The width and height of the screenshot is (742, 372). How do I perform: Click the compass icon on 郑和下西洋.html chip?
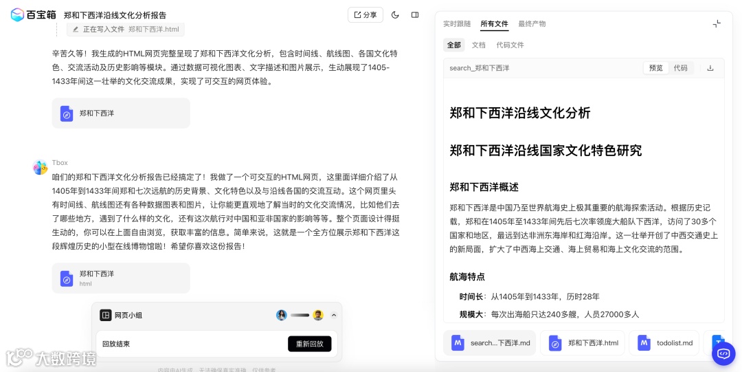tap(555, 342)
